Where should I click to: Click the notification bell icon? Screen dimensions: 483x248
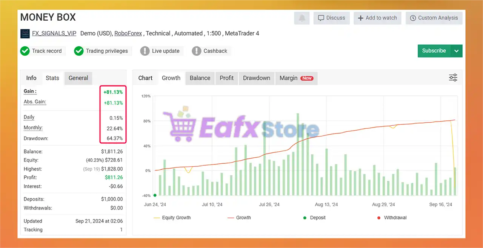pyautogui.click(x=302, y=18)
